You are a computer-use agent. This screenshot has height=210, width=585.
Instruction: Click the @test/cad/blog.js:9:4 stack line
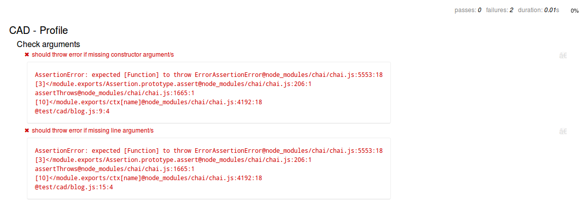click(72, 111)
